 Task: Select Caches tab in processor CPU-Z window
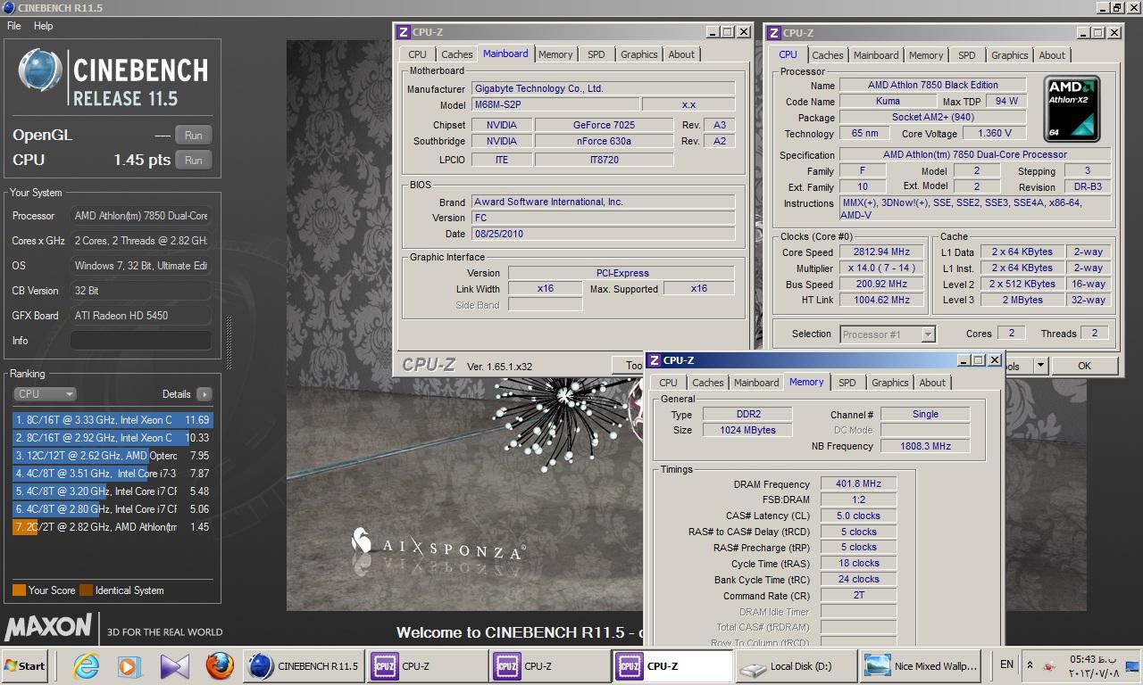point(828,55)
